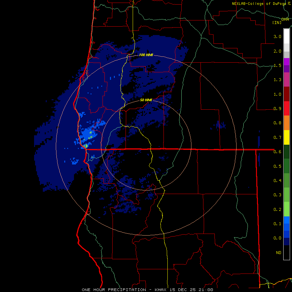Click the 0.8 legend value
This screenshot has width=292, height=292.
[277, 123]
